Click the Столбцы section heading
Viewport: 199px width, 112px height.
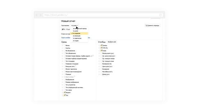(x=102, y=42)
